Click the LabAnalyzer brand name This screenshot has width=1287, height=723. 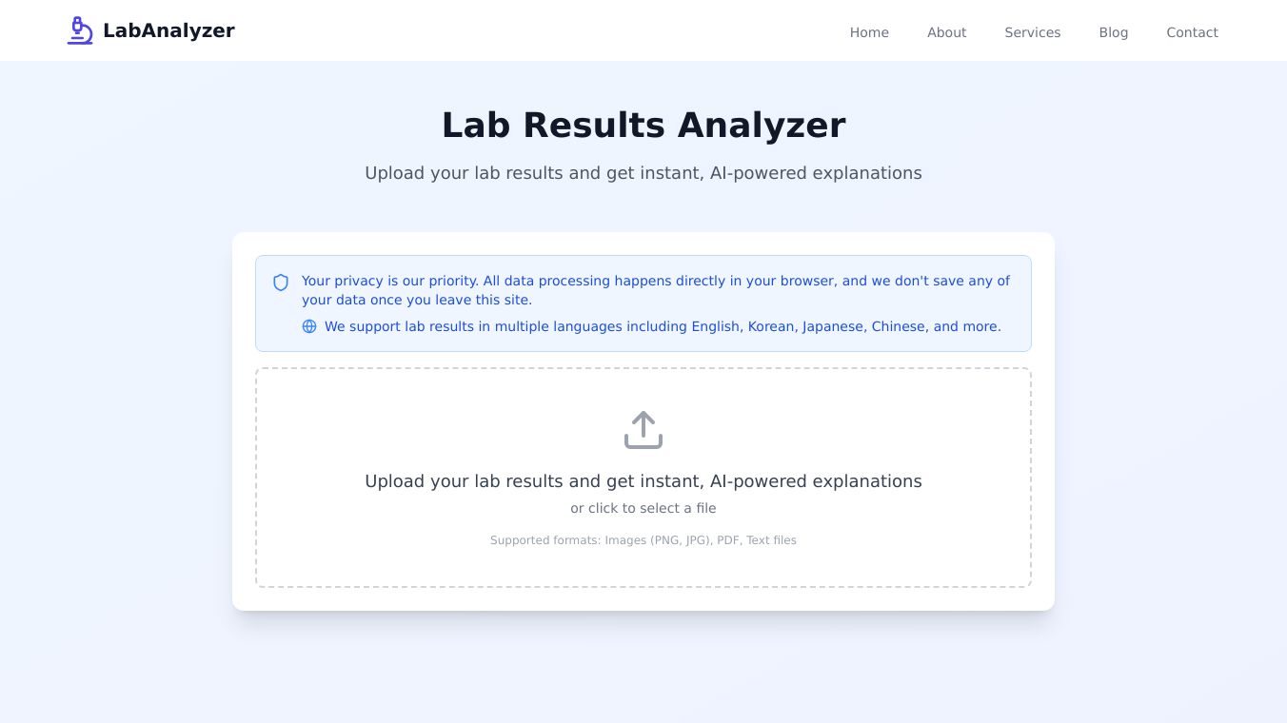click(x=168, y=30)
